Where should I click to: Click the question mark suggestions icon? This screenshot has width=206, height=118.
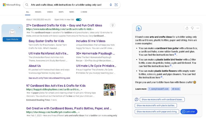136,99
